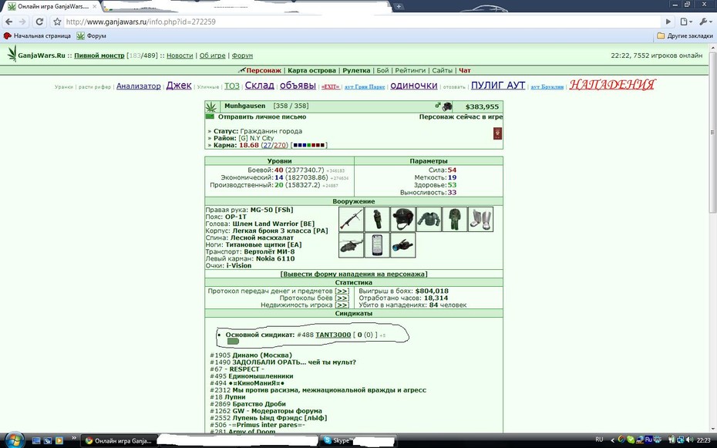The height and width of the screenshot is (448, 717).
Task: Click the Show Desktop quick launch icon
Action: pos(36,441)
